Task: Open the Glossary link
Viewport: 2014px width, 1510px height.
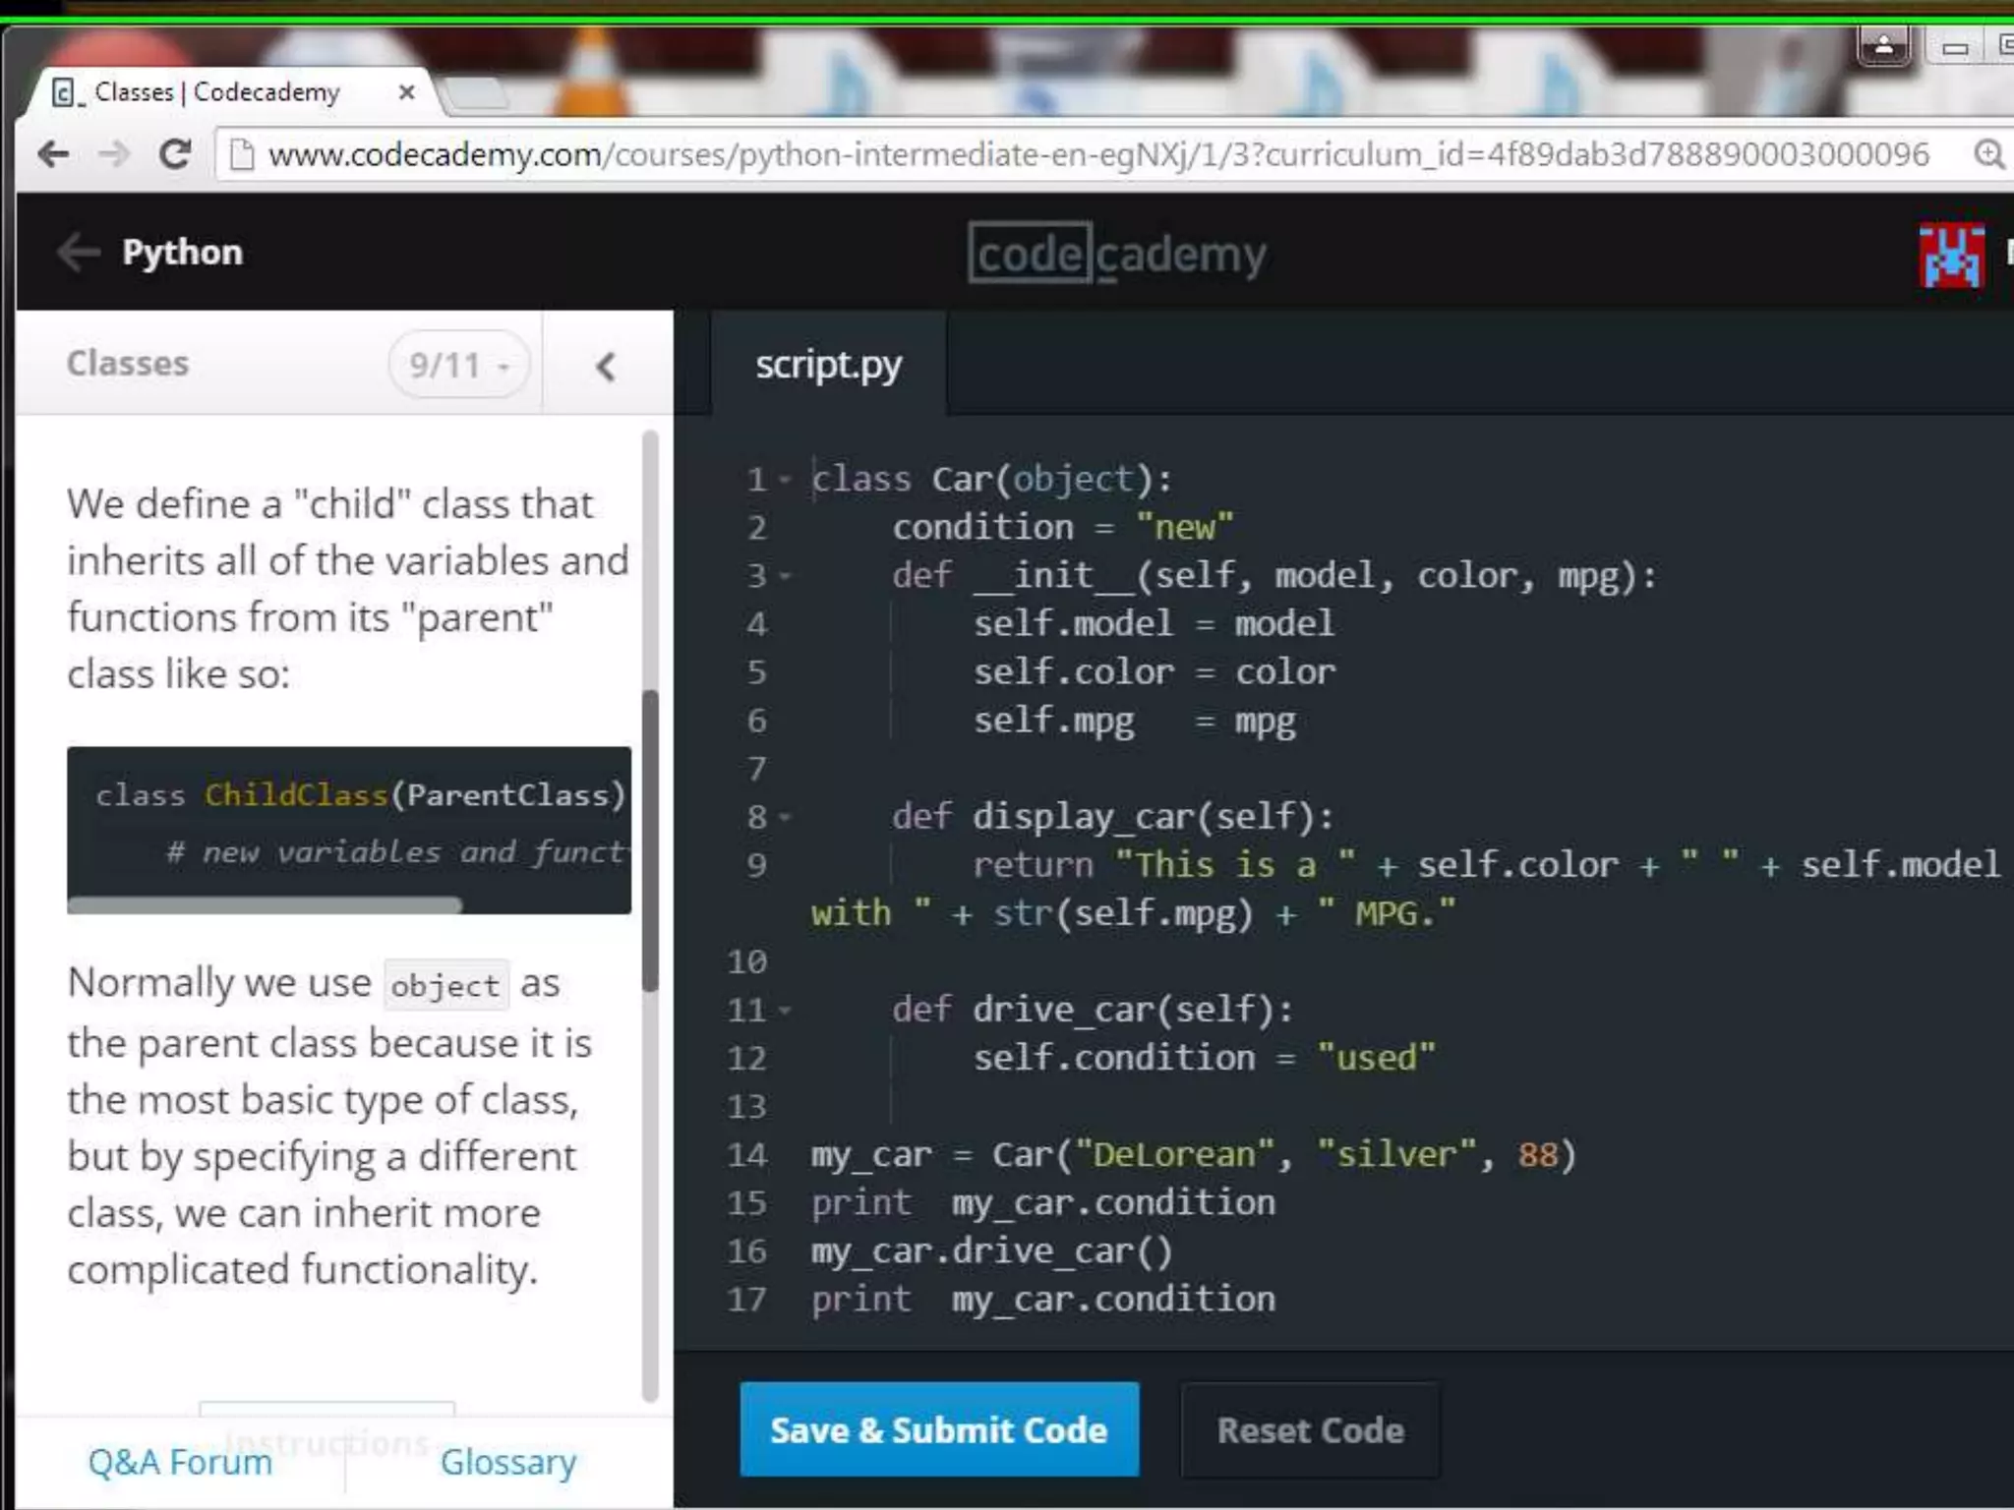Action: tap(508, 1463)
